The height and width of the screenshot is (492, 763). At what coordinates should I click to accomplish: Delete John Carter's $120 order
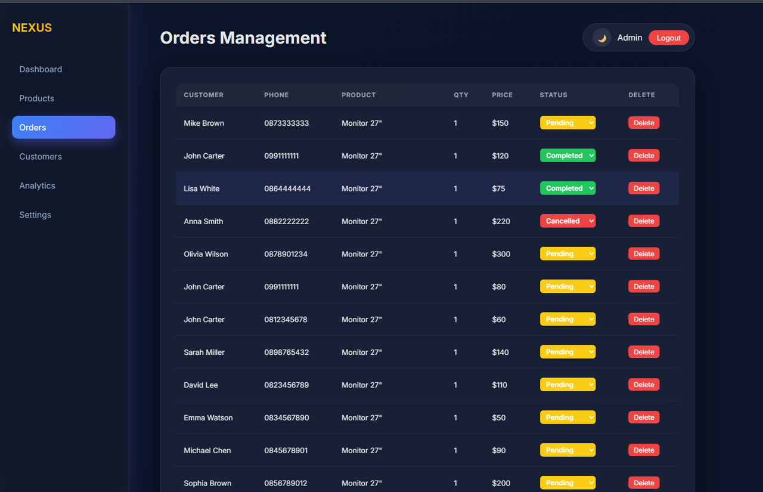tap(644, 156)
